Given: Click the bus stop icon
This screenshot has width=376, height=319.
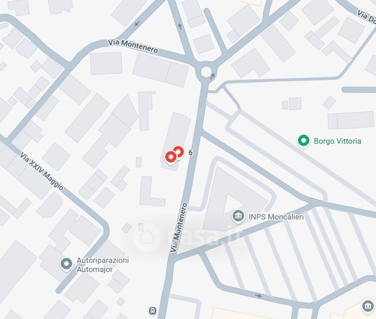Looking at the screenshot, I should pos(153,310).
